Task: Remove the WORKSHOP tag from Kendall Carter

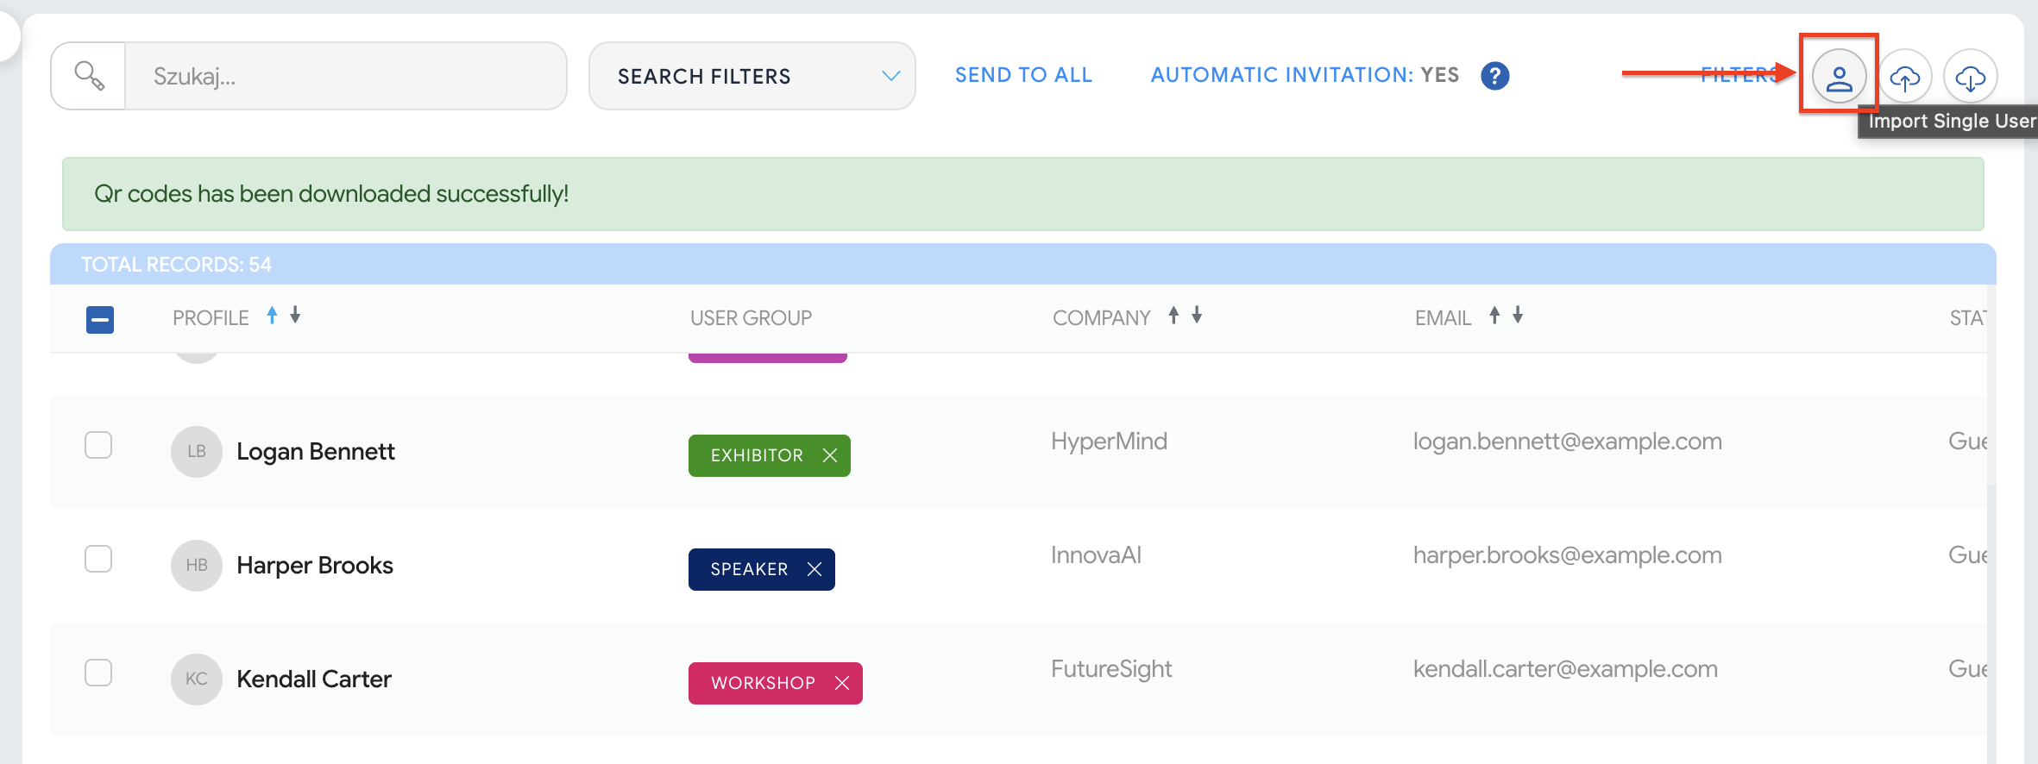Action: (x=842, y=683)
